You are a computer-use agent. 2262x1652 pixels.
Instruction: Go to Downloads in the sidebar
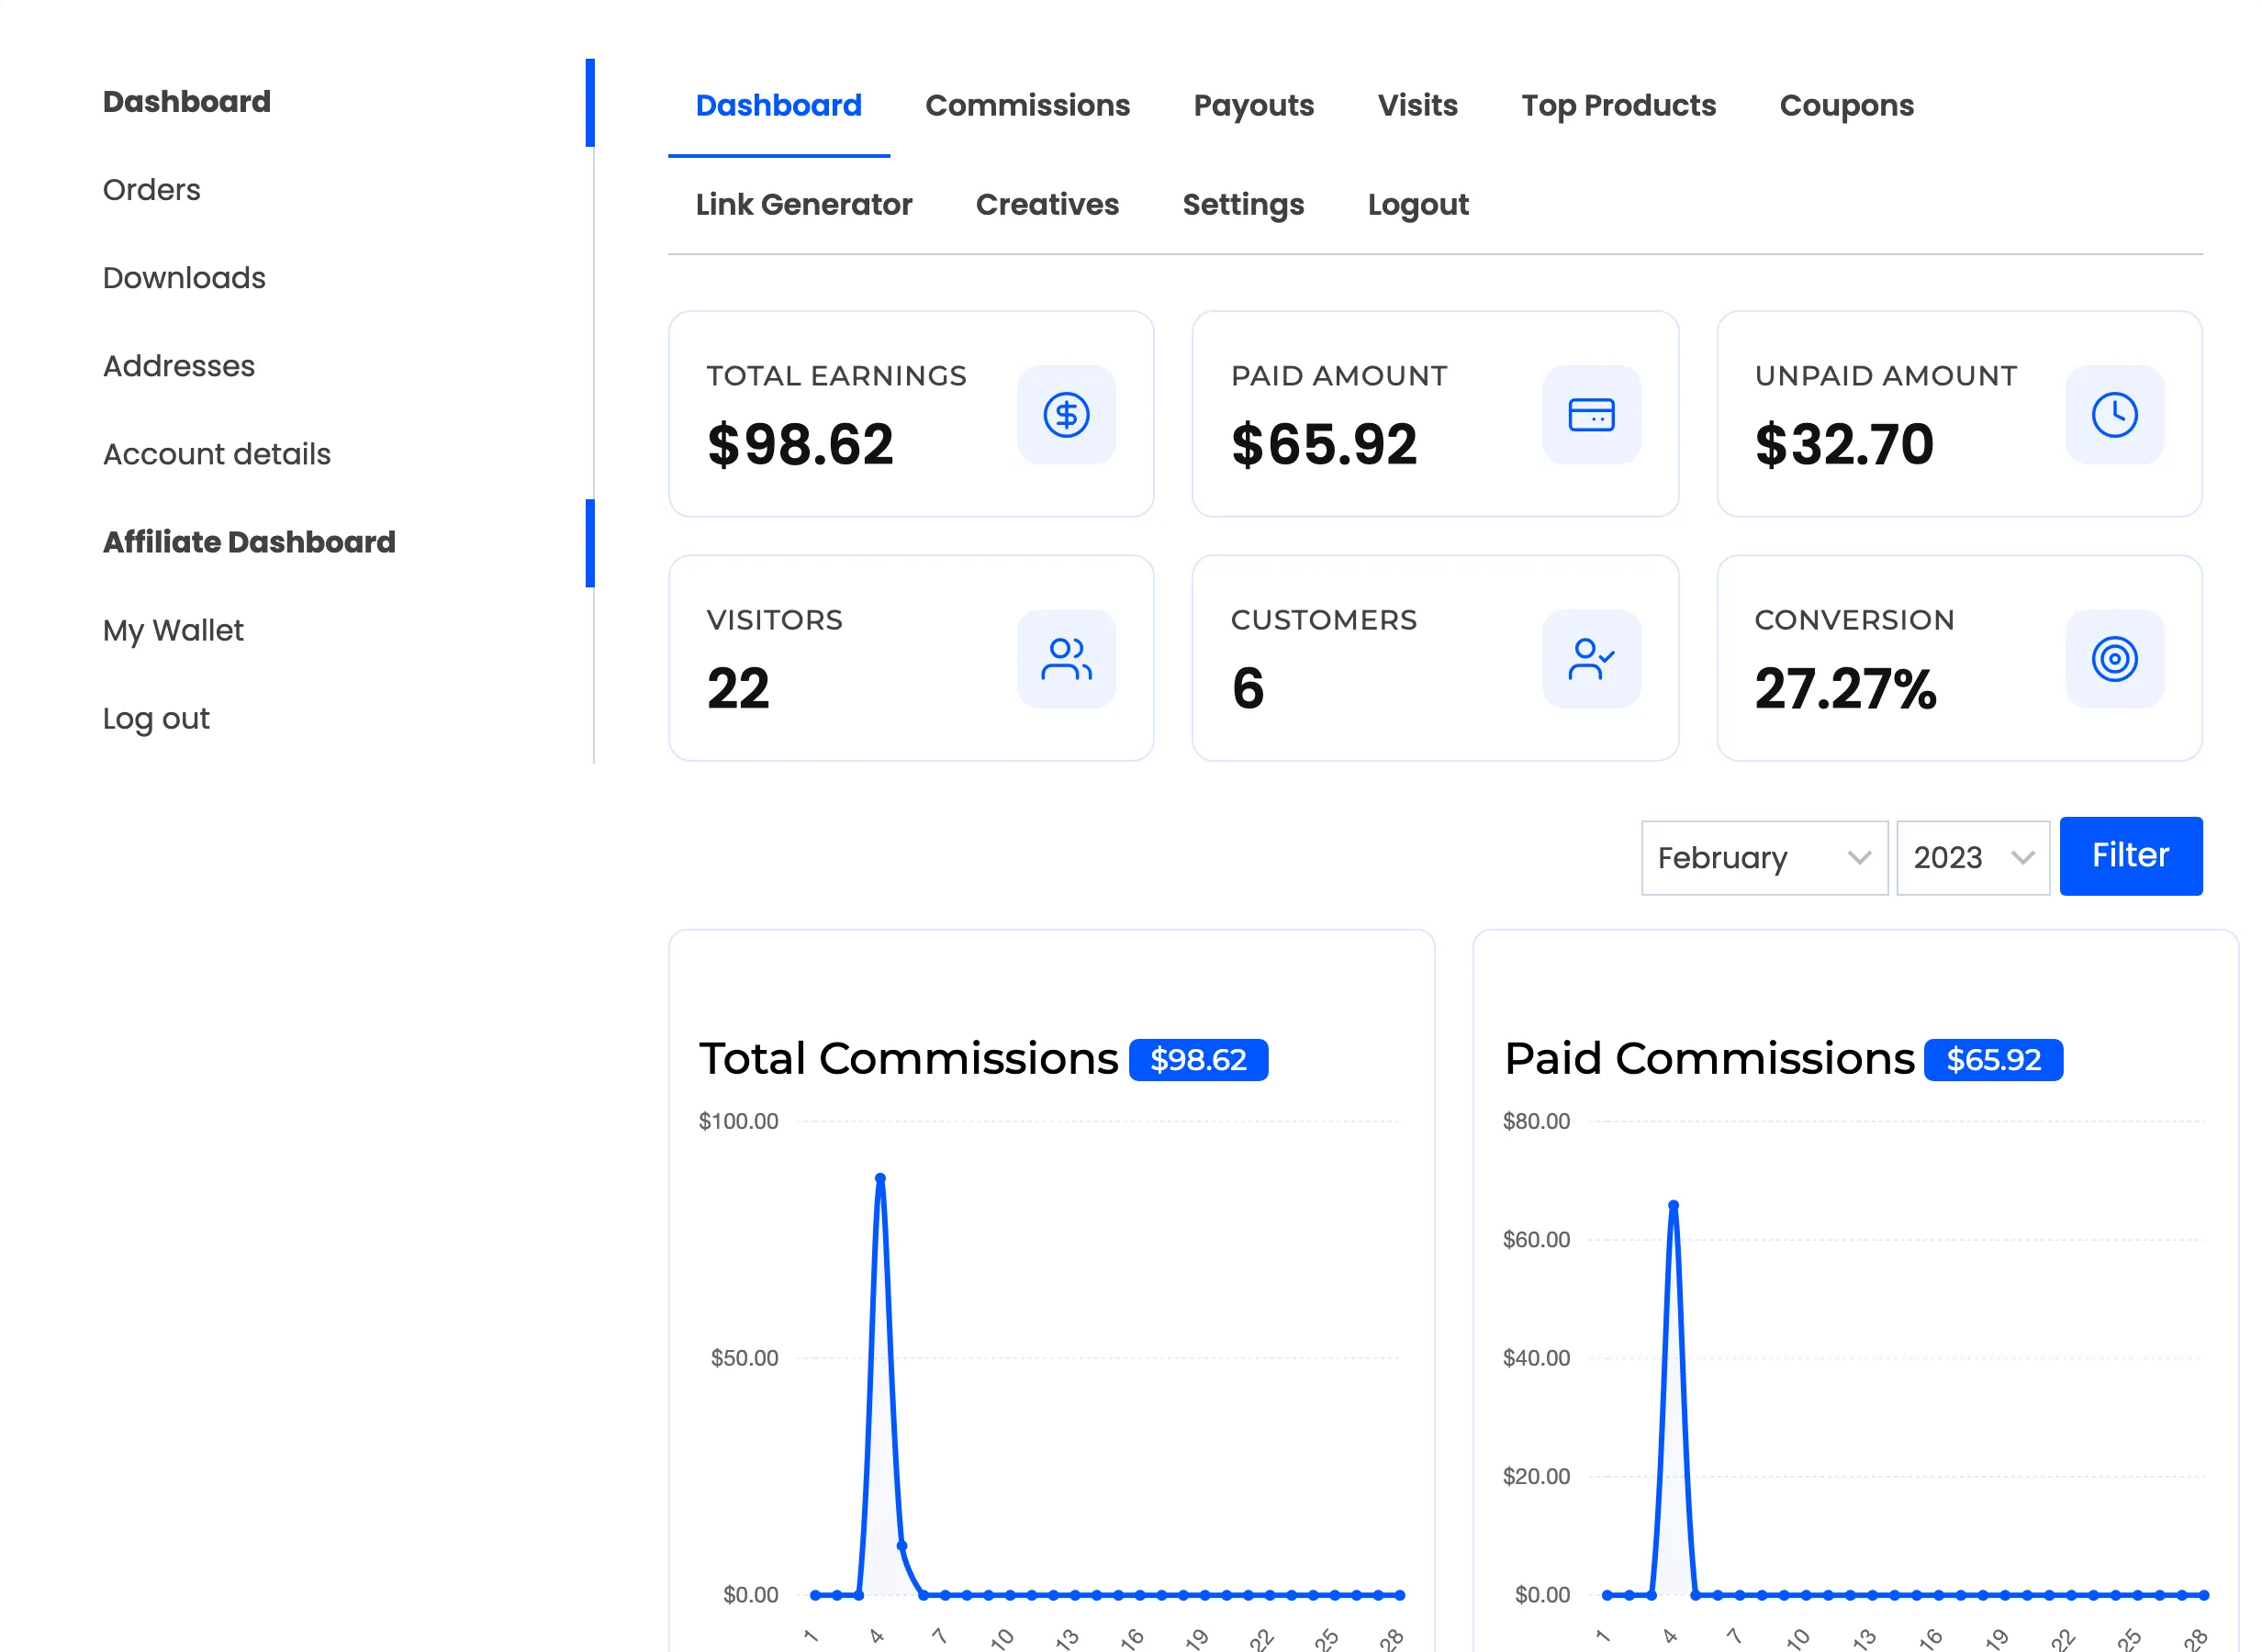tap(184, 278)
